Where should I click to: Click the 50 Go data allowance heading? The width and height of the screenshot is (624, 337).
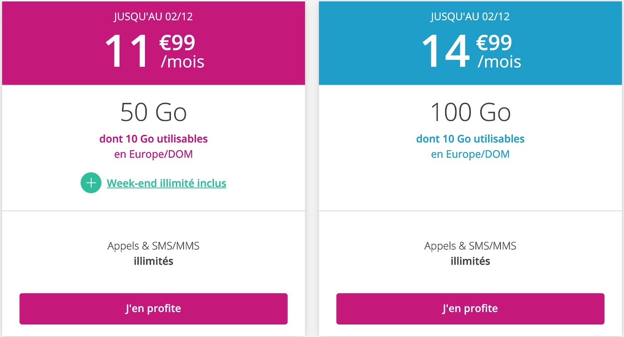[153, 112]
